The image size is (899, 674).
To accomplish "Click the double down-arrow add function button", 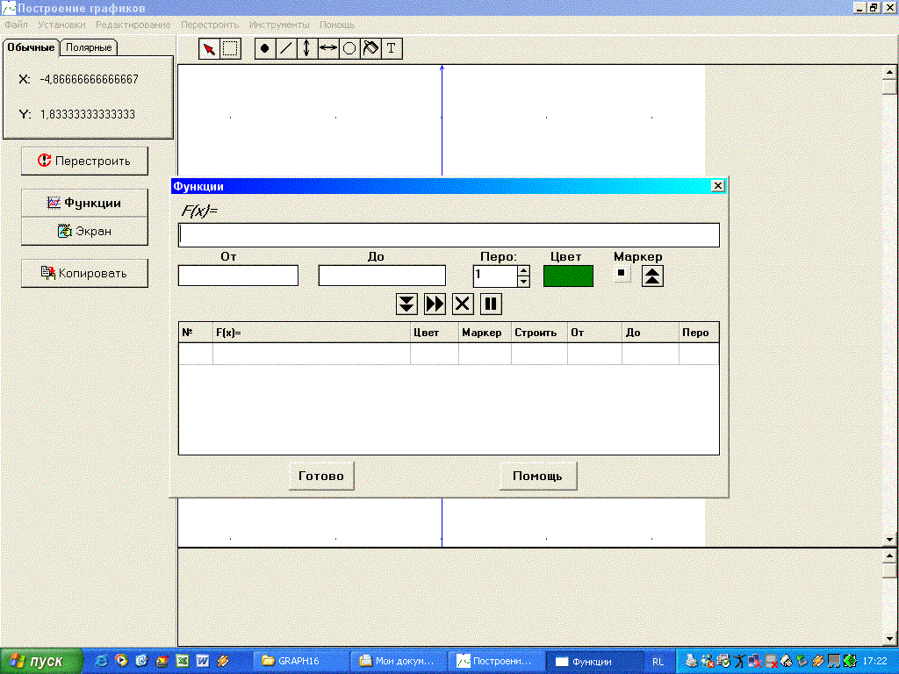I will [406, 304].
